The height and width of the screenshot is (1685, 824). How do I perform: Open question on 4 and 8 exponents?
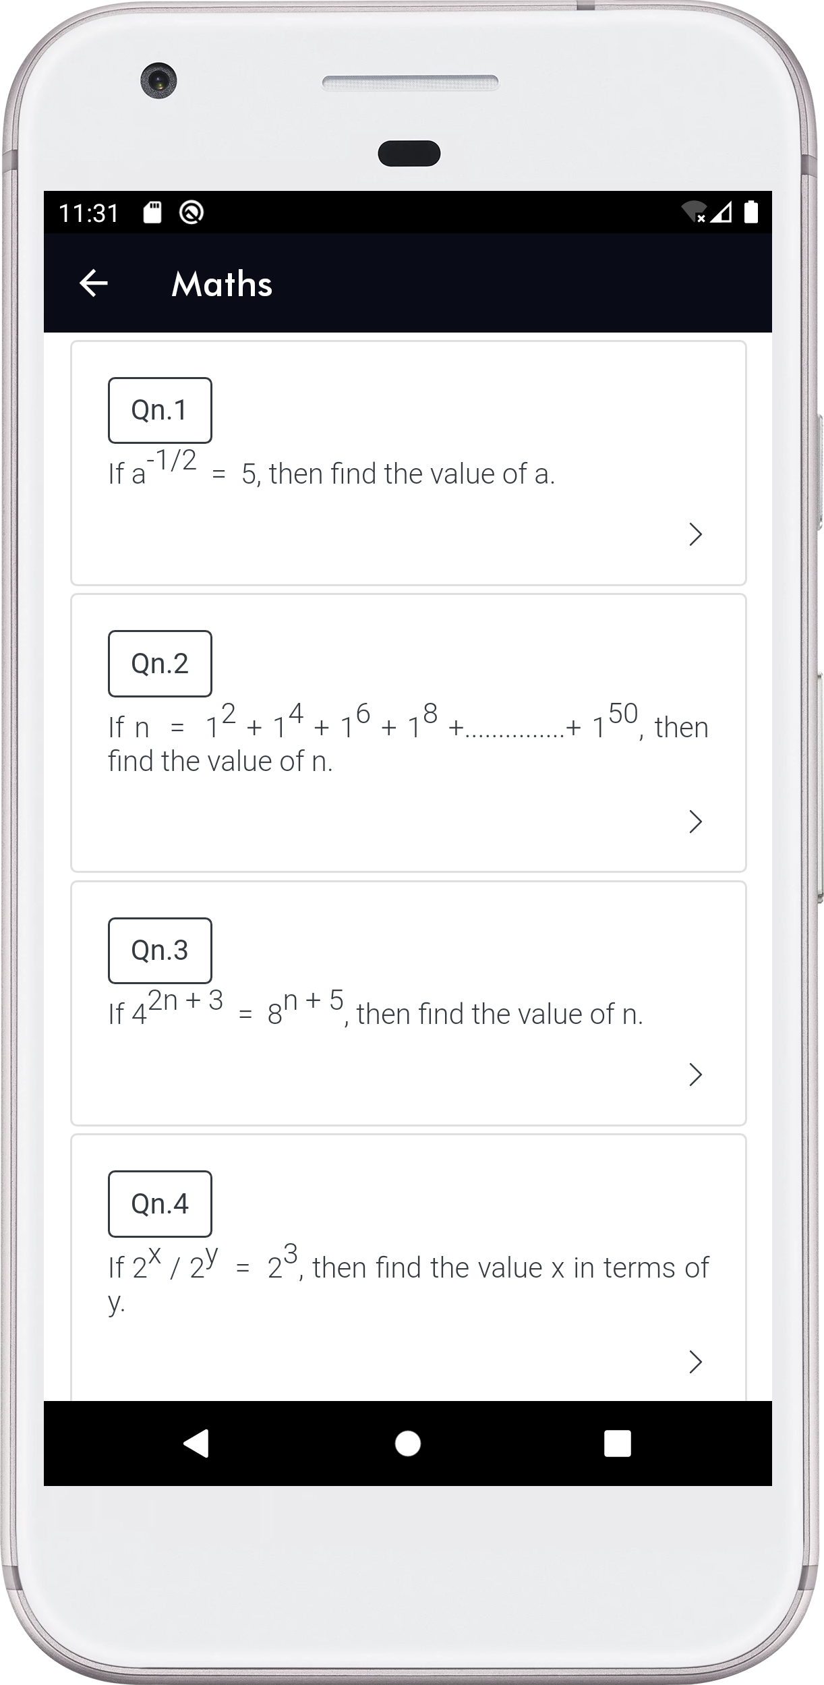375,1013
